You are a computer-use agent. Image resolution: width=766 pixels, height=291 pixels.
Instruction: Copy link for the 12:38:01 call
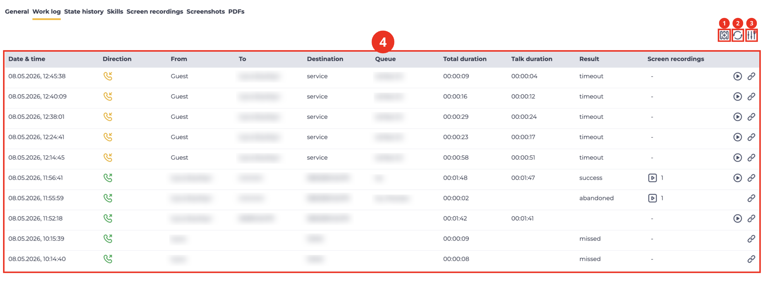pos(751,117)
